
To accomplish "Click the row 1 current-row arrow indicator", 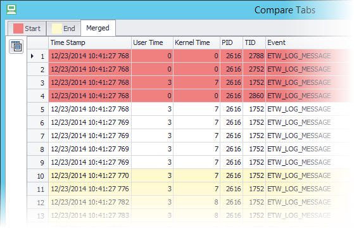I will (x=32, y=56).
